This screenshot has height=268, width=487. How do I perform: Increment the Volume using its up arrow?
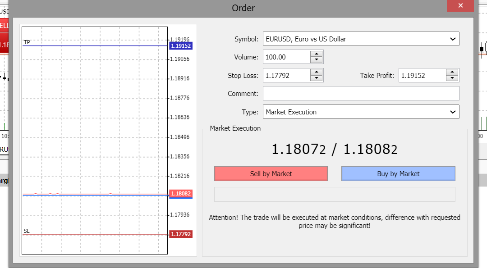(x=317, y=54)
